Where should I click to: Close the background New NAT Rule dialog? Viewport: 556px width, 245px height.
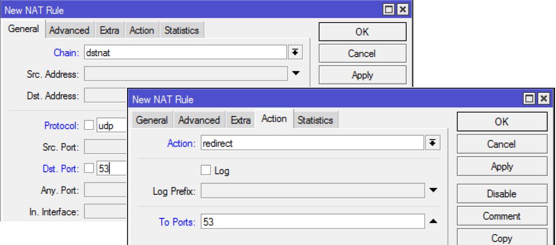tap(403, 10)
